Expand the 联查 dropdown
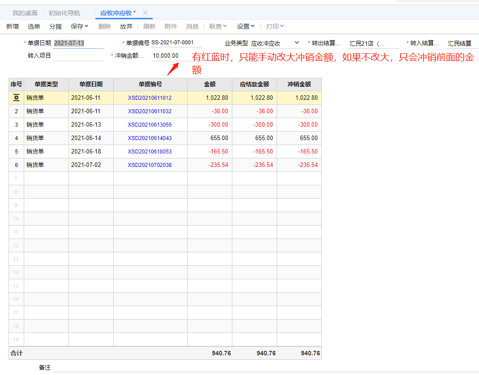 coord(218,26)
